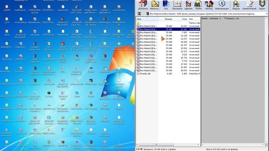Screen dimensions: 269x151
Task: Expand the archive path dropdown arrow
Action: [x=266, y=14]
